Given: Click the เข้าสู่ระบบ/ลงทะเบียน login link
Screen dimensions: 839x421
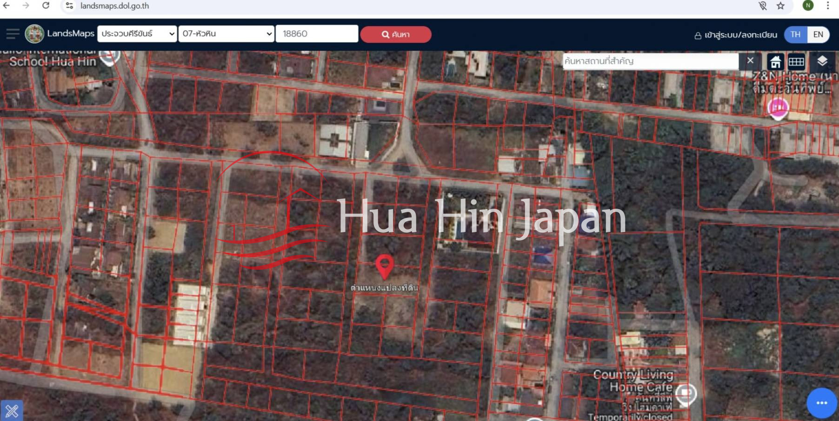Looking at the screenshot, I should click(736, 35).
